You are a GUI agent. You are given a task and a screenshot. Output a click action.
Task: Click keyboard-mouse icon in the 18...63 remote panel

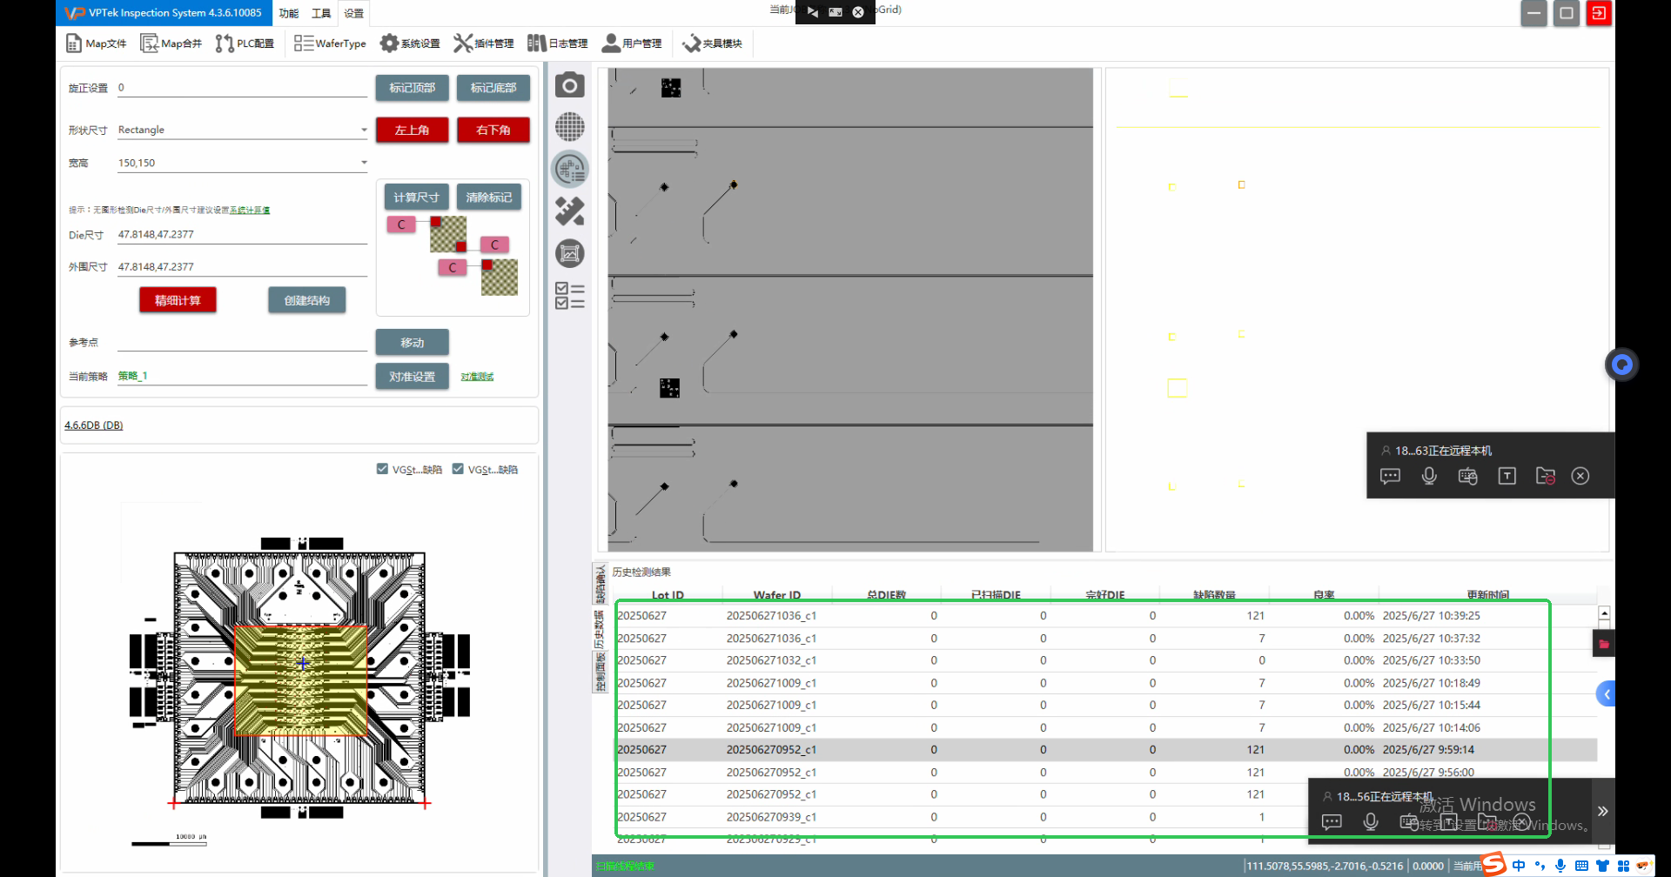(x=1468, y=476)
